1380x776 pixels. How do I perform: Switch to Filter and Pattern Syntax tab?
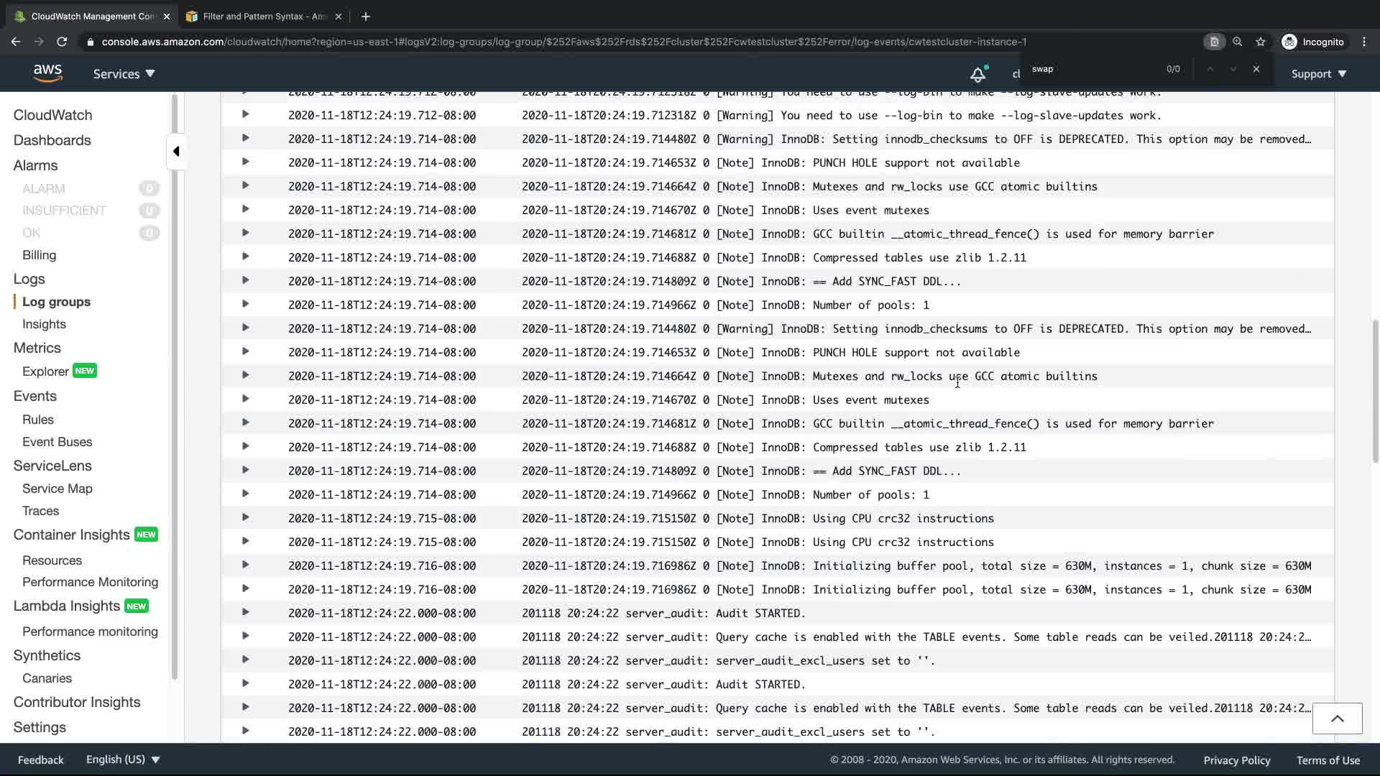tap(264, 16)
